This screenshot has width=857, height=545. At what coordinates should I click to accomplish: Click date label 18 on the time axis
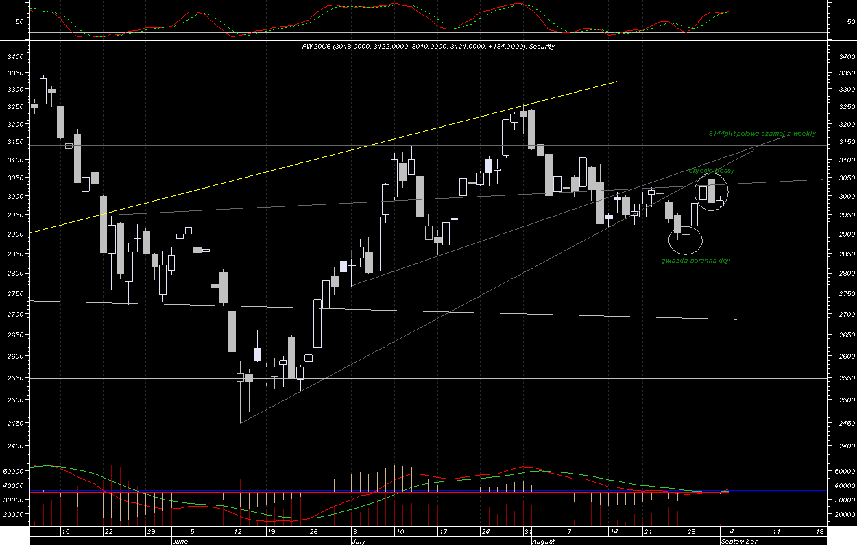[819, 531]
